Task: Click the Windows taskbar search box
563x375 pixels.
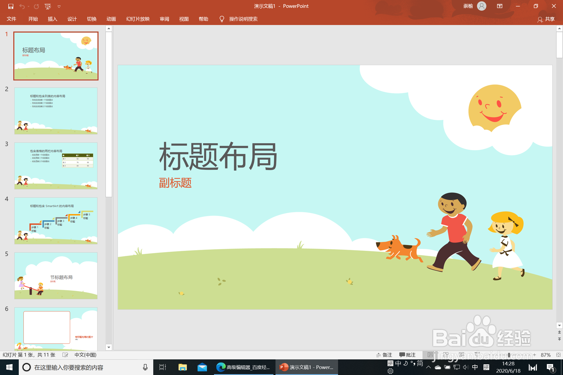Action: point(86,367)
